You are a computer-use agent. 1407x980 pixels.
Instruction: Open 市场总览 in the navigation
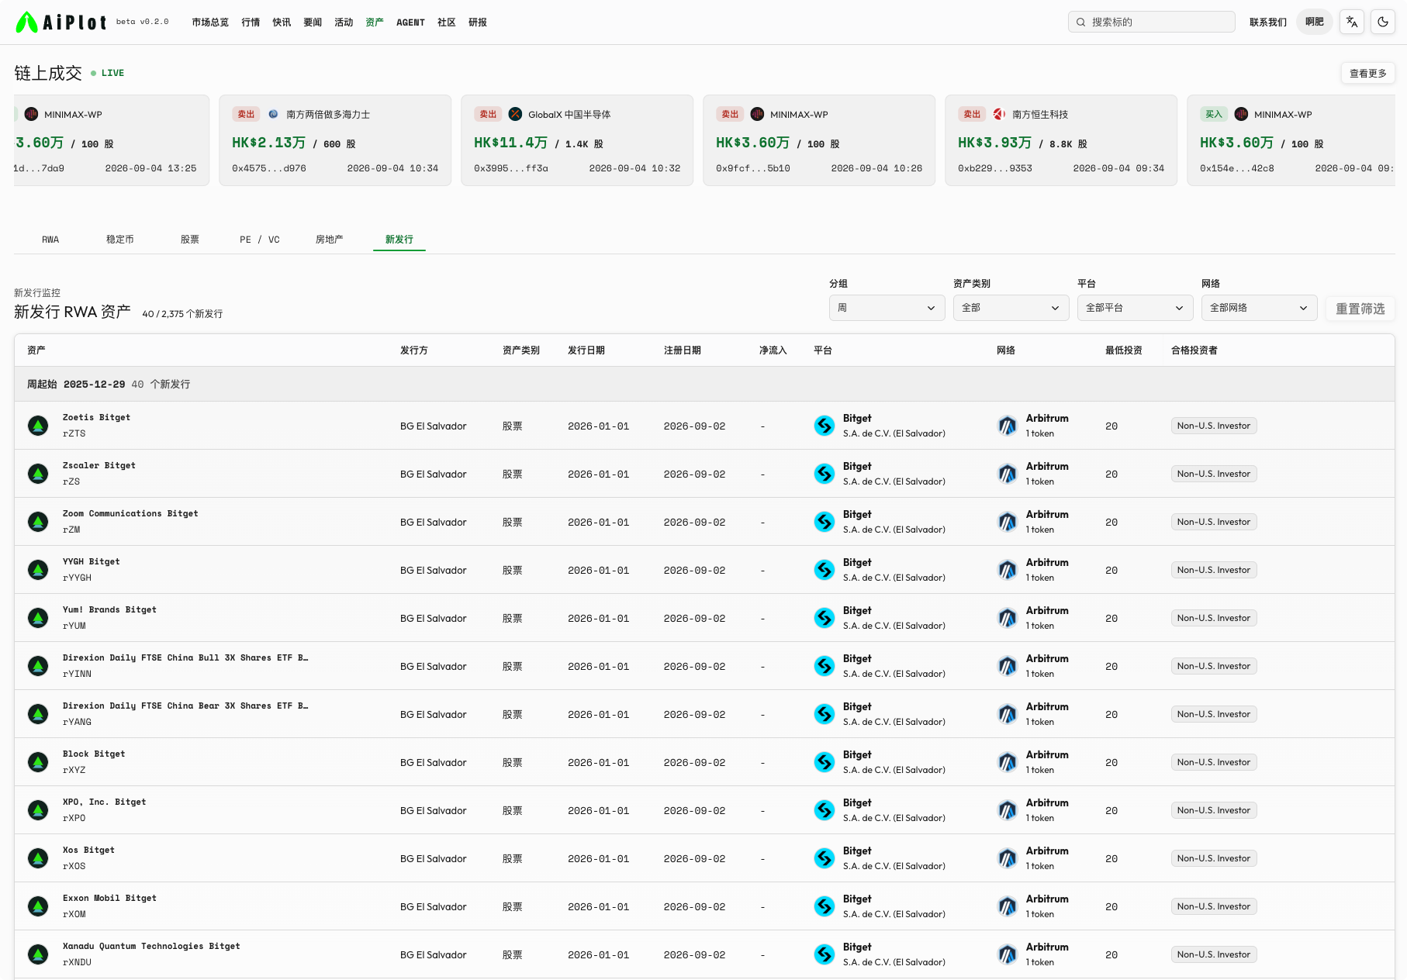tap(210, 22)
